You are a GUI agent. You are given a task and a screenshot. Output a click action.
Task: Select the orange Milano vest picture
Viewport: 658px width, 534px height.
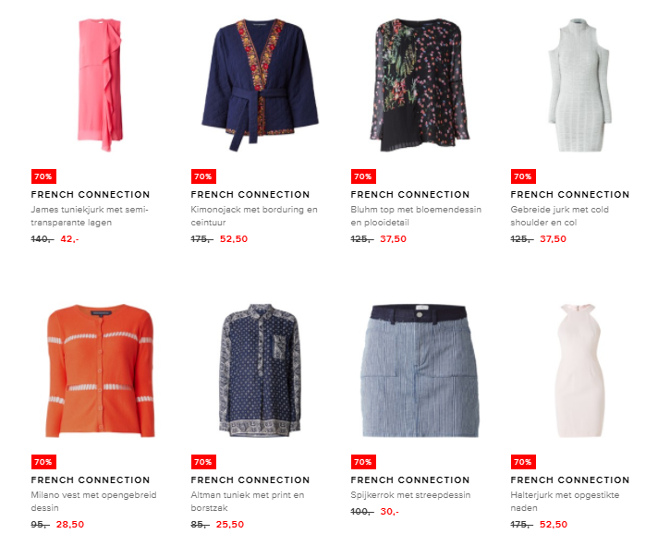(100, 370)
